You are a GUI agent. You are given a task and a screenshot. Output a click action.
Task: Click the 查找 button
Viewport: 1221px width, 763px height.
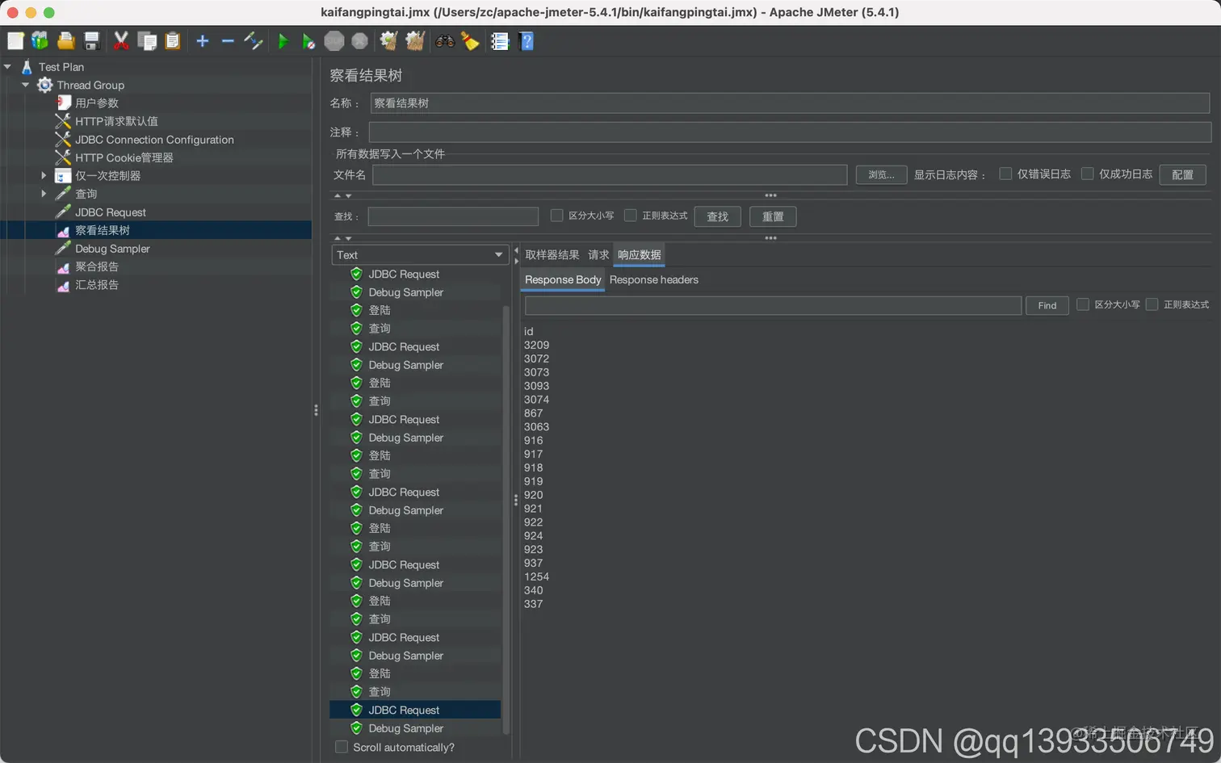pos(718,216)
